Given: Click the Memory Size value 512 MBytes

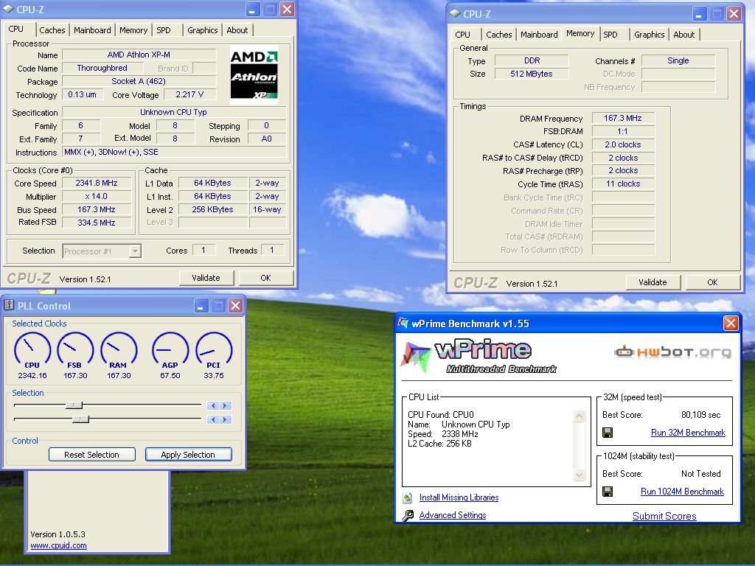Looking at the screenshot, I should point(531,74).
